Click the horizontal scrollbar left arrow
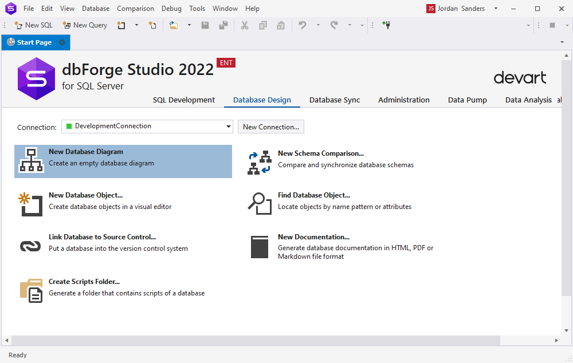The height and width of the screenshot is (363, 573). (6, 340)
